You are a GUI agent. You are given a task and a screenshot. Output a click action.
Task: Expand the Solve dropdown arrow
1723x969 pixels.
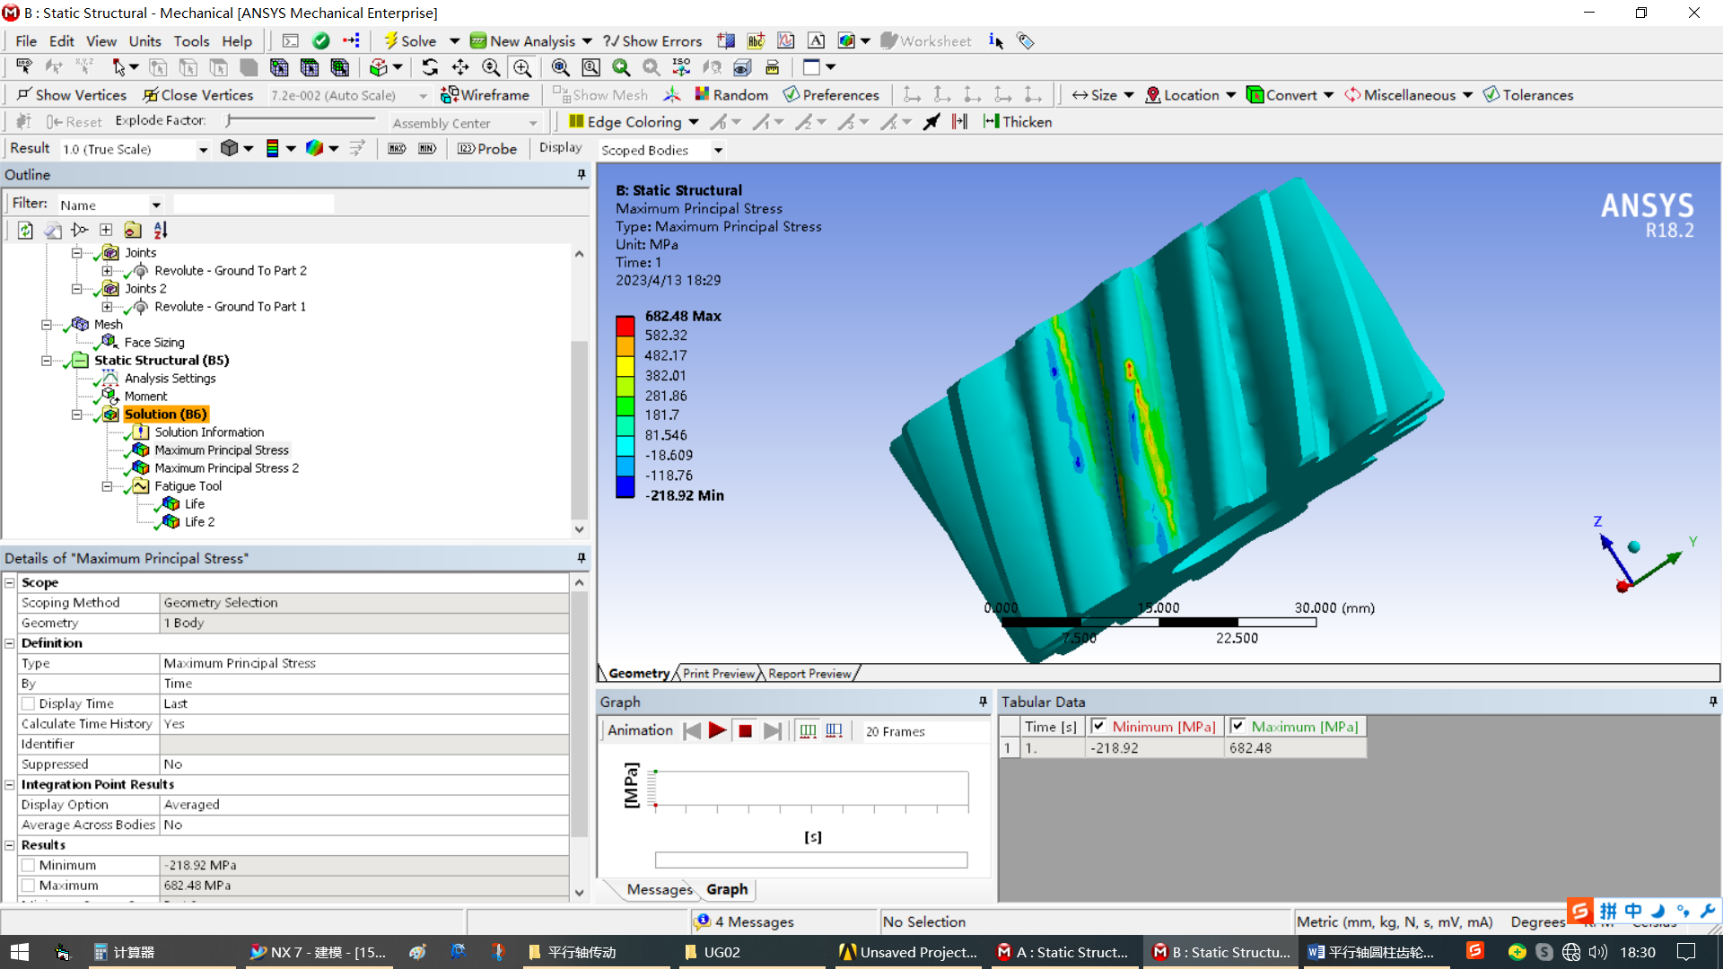click(454, 41)
